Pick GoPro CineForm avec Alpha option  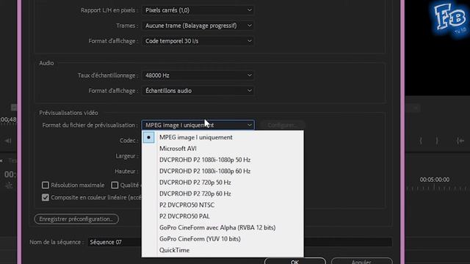point(223,227)
